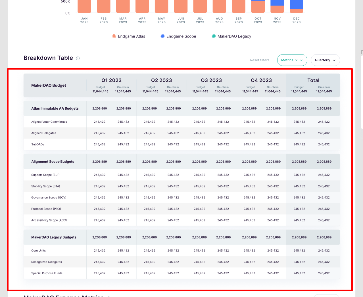Open the Metrics filter dropdown
Viewport: 363px width, 297px height.
pos(292,60)
